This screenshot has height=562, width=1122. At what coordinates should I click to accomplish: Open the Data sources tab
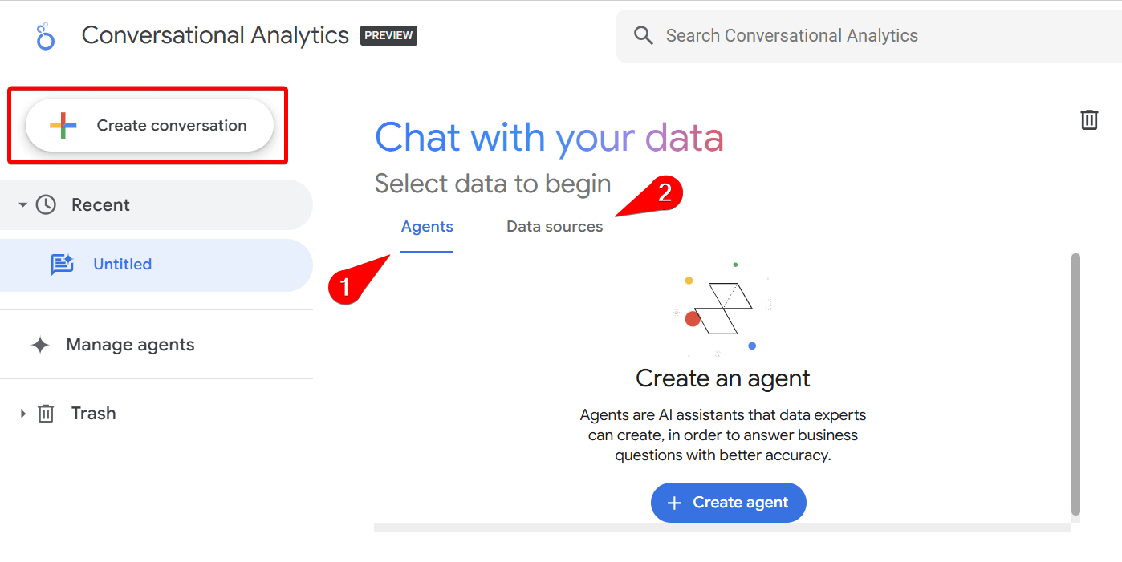(555, 227)
